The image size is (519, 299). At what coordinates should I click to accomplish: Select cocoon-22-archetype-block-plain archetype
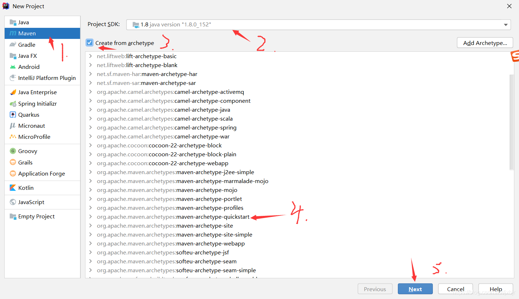[167, 154]
